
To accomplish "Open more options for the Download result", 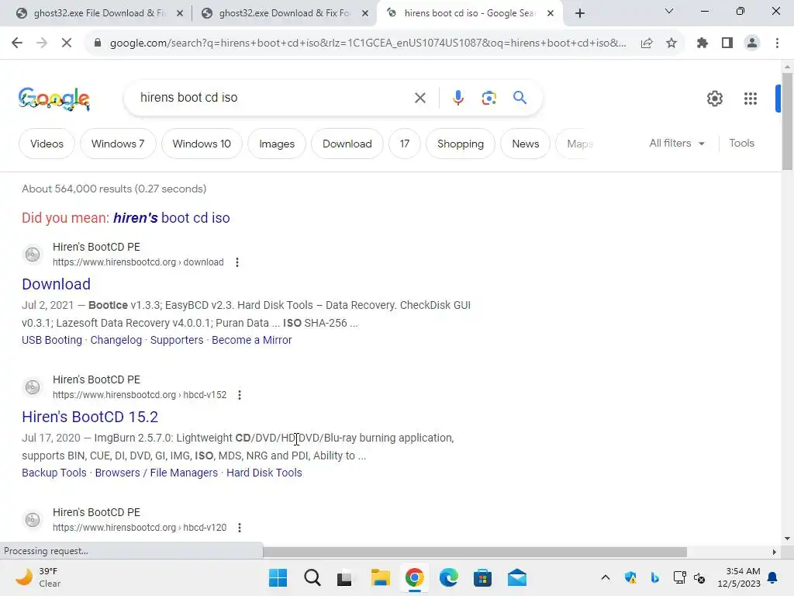I will pos(237,262).
